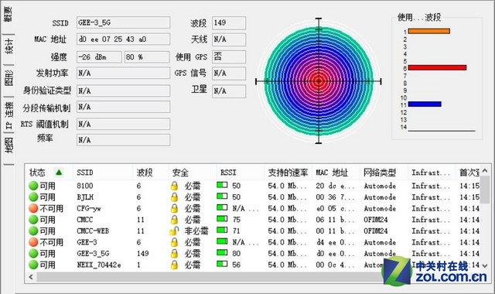Sort by 波段 column header

145,173
